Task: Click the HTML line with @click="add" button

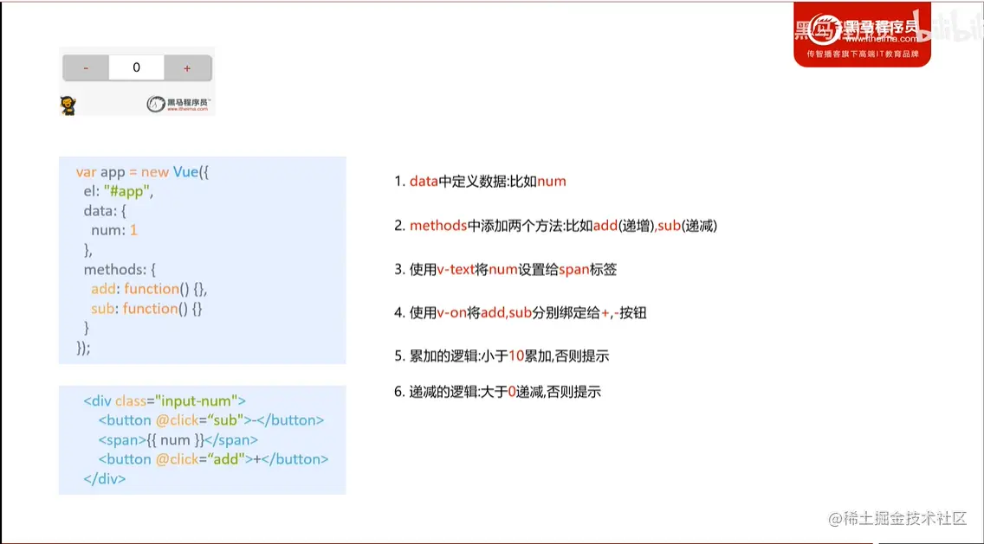Action: tap(213, 459)
